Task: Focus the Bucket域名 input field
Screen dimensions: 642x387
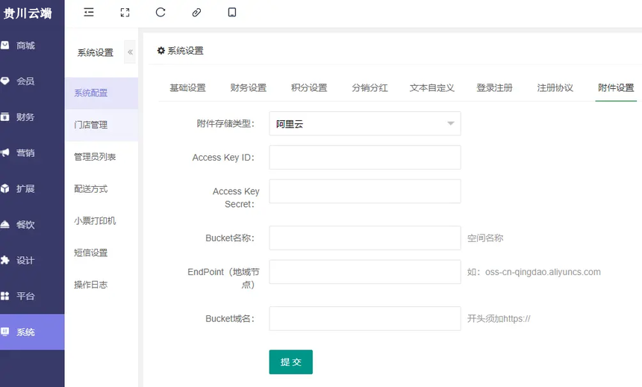Action: (365, 318)
